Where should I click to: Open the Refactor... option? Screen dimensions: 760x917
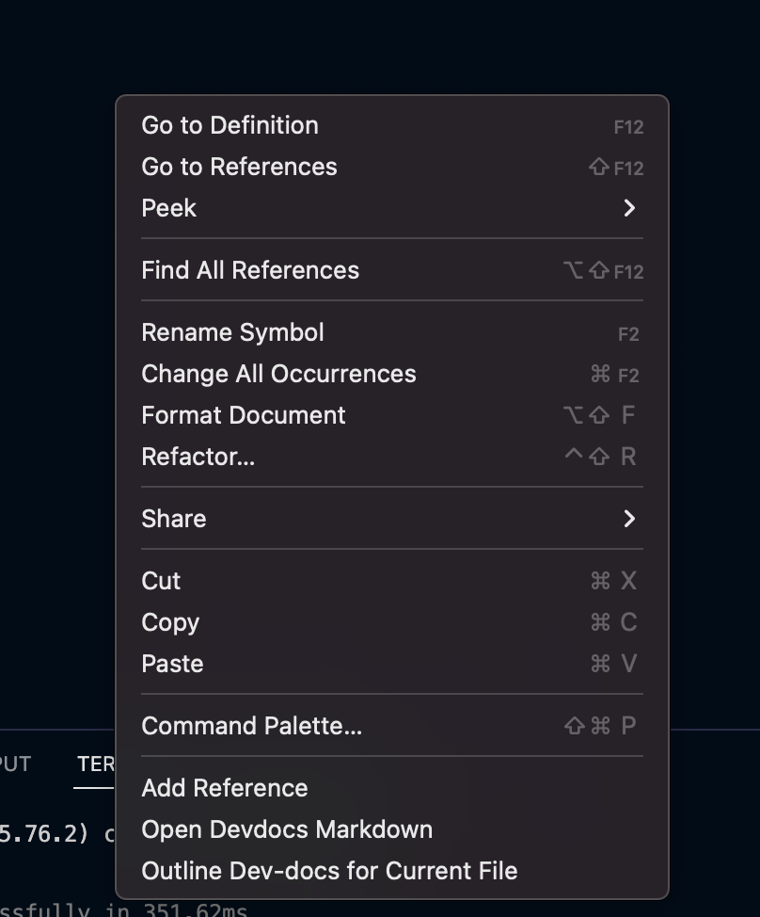198,457
